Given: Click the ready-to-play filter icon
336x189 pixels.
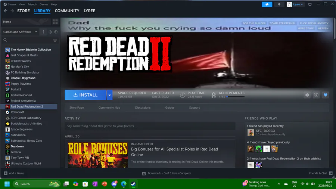Looking at the screenshot, I should click(x=56, y=32).
